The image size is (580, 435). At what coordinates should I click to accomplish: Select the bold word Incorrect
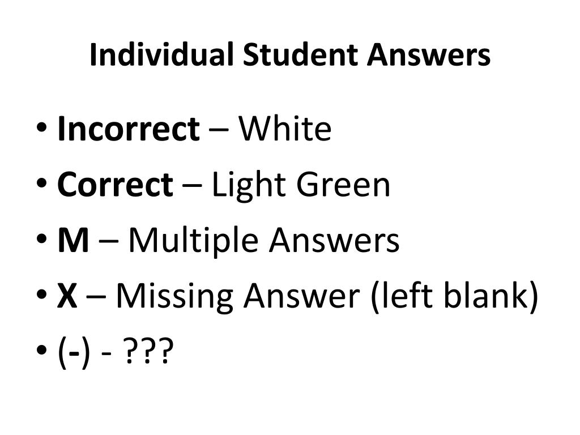pyautogui.click(x=129, y=129)
